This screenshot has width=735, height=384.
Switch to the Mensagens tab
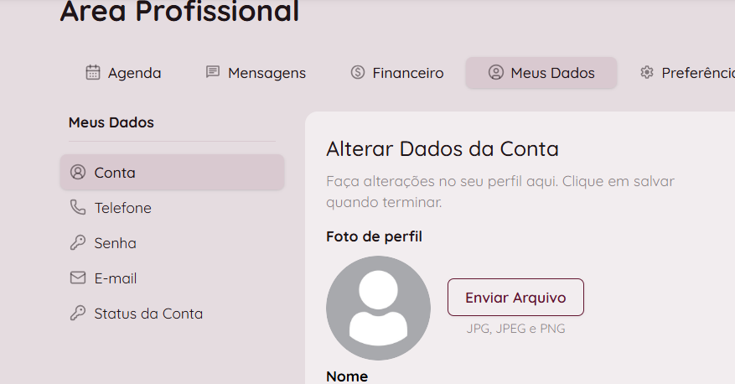pos(267,73)
